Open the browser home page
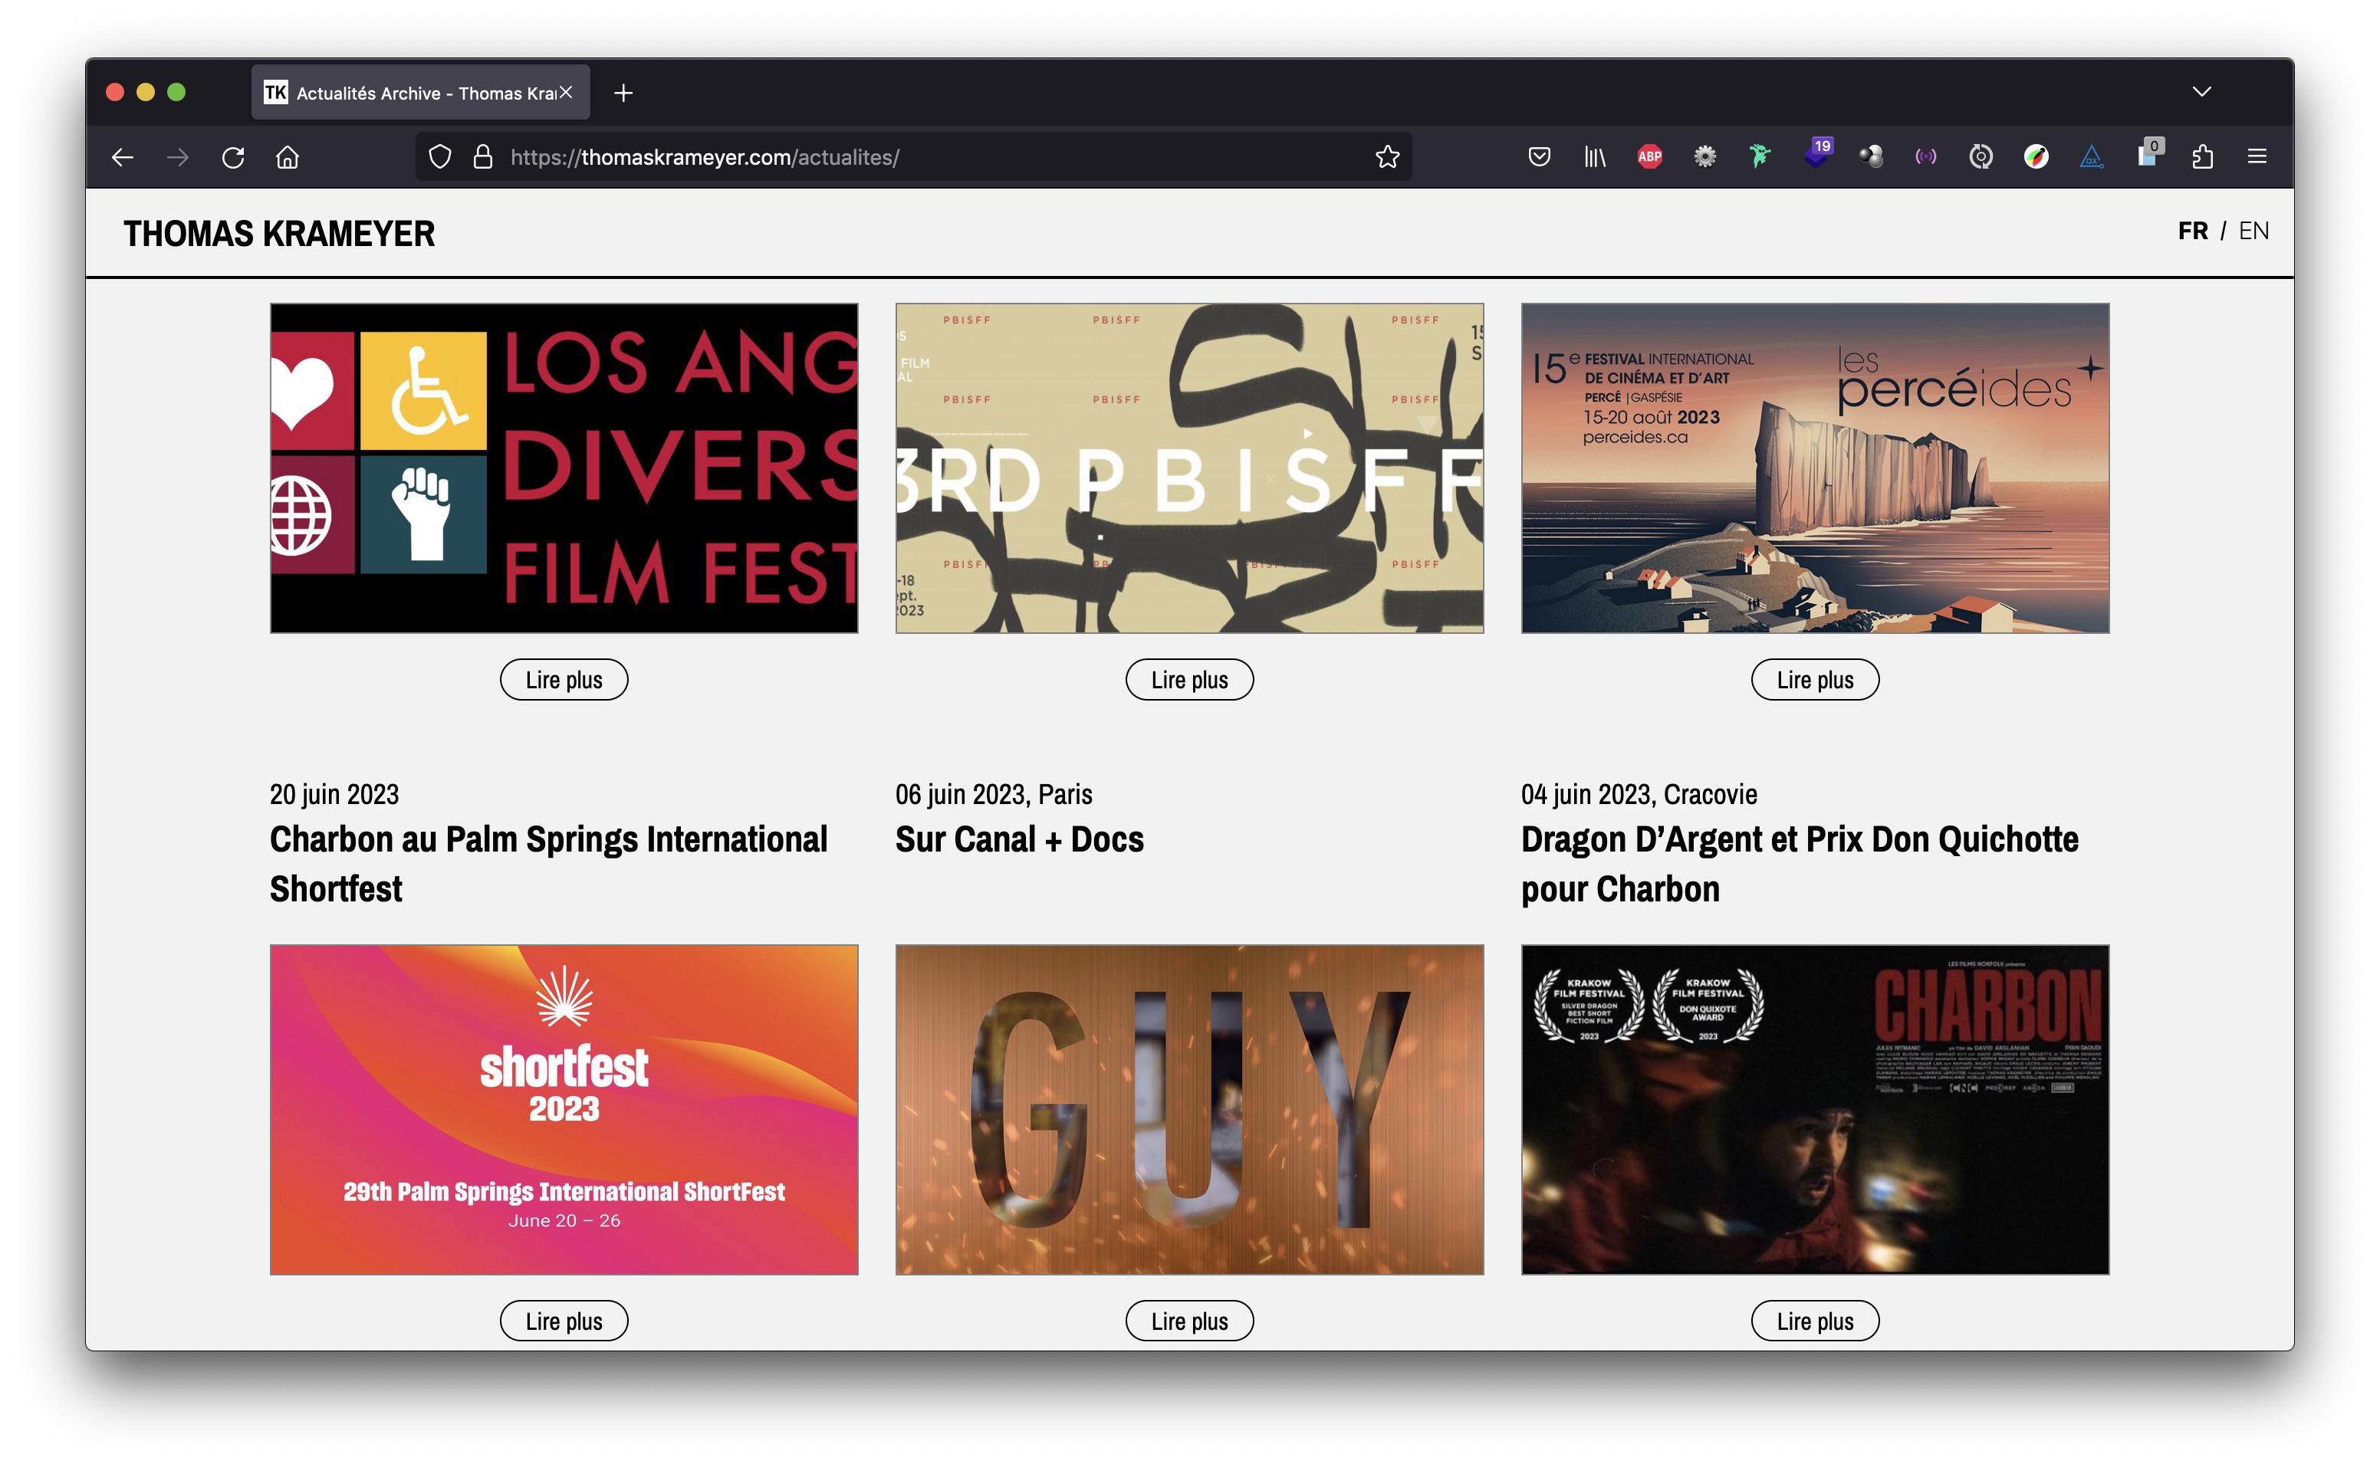The height and width of the screenshot is (1464, 2380). (288, 157)
